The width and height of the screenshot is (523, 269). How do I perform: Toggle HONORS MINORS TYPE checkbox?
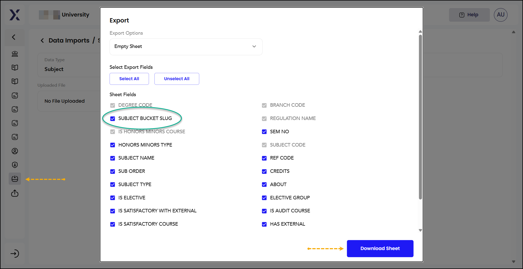[x=113, y=145]
